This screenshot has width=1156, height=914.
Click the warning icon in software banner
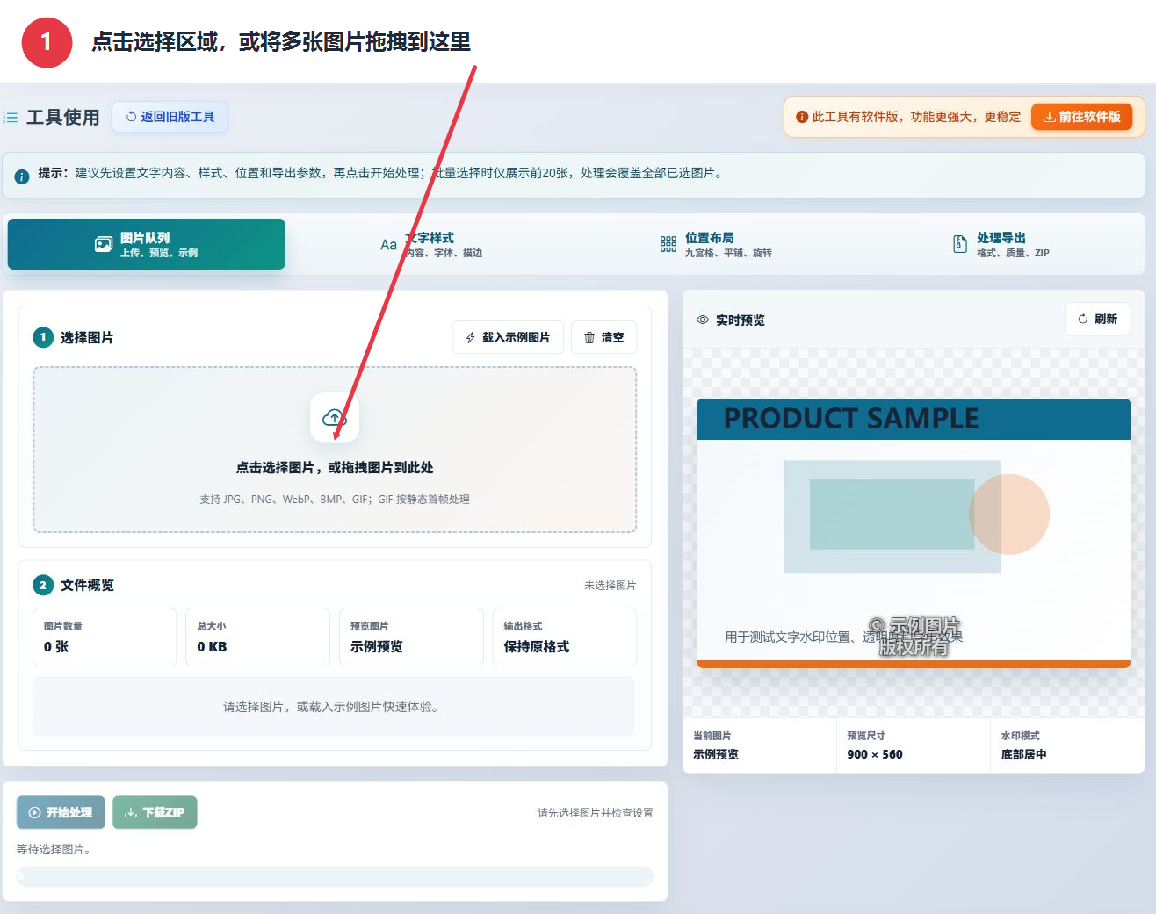(x=802, y=117)
